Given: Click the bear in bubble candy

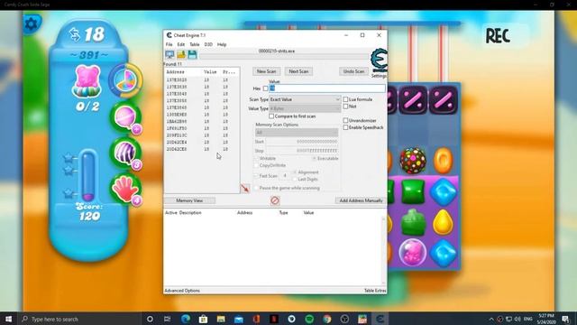Looking at the screenshot, I should pyautogui.click(x=413, y=253).
